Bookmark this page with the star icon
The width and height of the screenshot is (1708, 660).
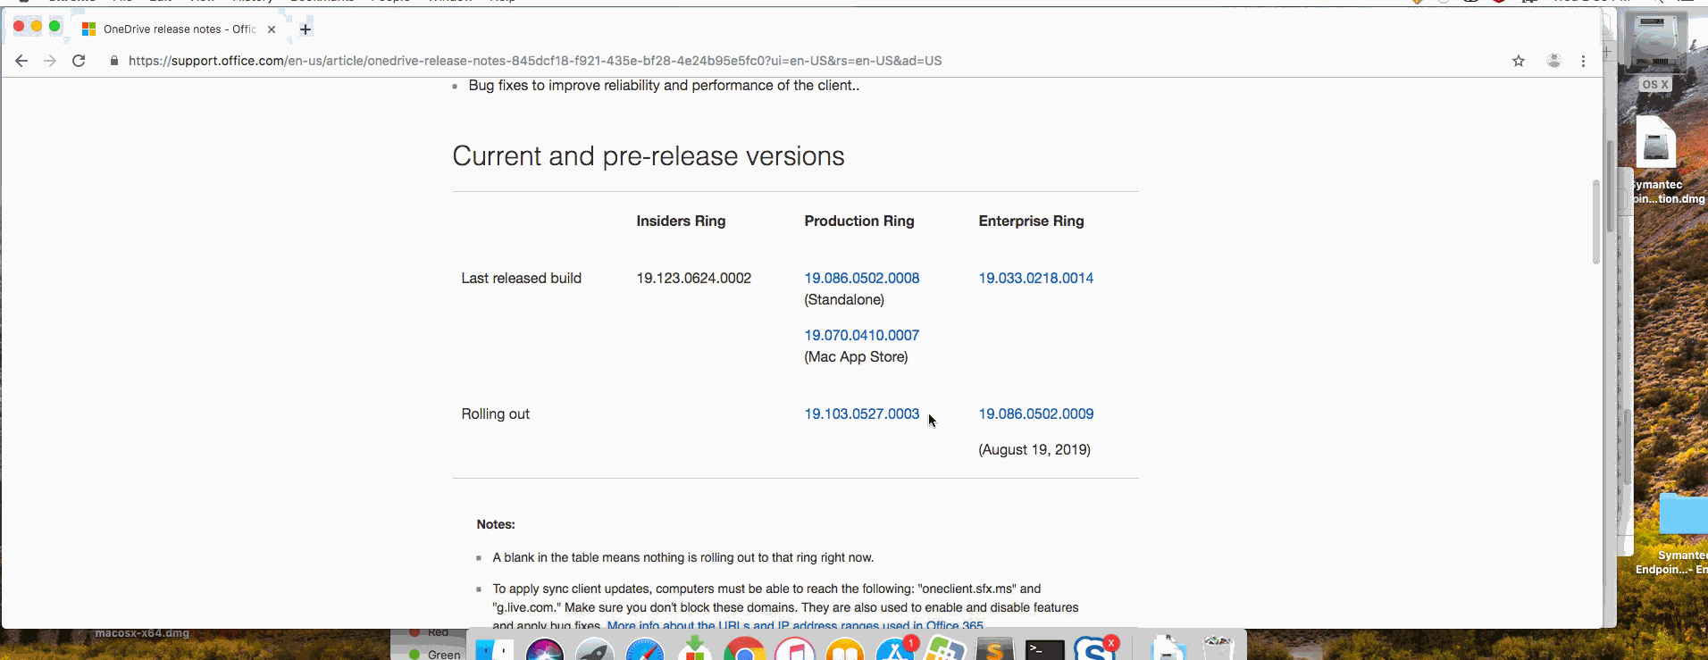[x=1519, y=61]
